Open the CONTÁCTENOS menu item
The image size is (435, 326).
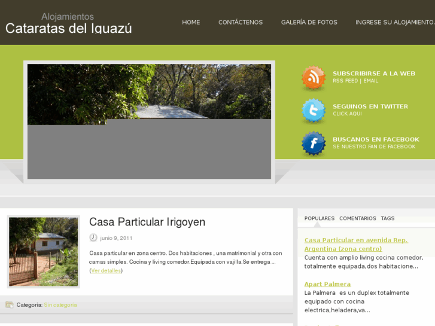pyautogui.click(x=241, y=22)
